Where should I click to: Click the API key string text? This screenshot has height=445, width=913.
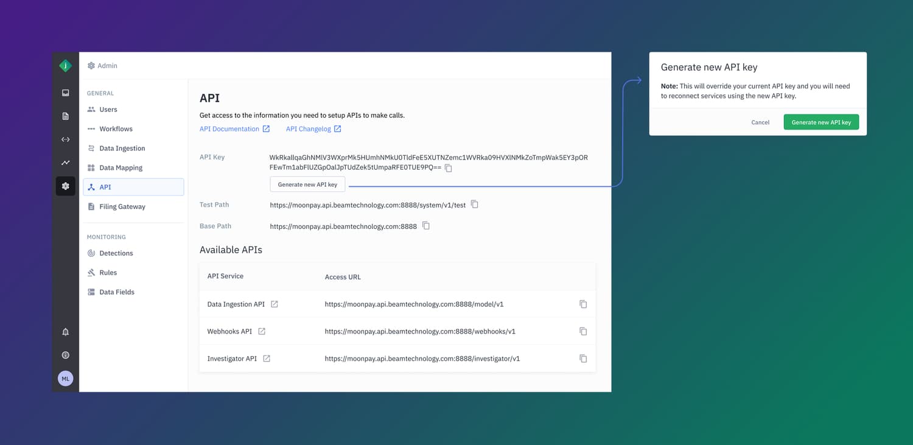[429, 163]
